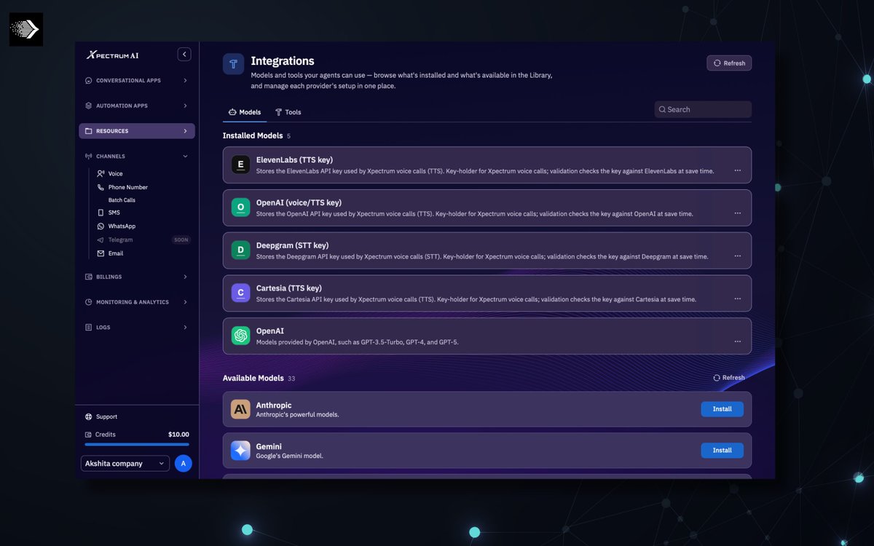The image size is (874, 546).
Task: Open Email channel page
Action: (116, 253)
